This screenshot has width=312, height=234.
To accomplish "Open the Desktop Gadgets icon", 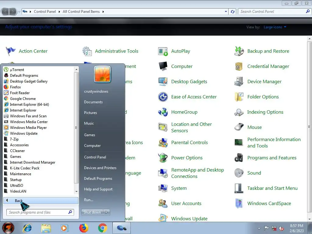I will [x=163, y=82].
